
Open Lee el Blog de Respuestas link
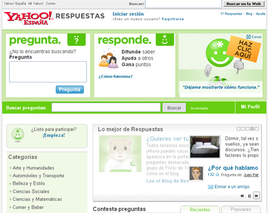pos(167,181)
